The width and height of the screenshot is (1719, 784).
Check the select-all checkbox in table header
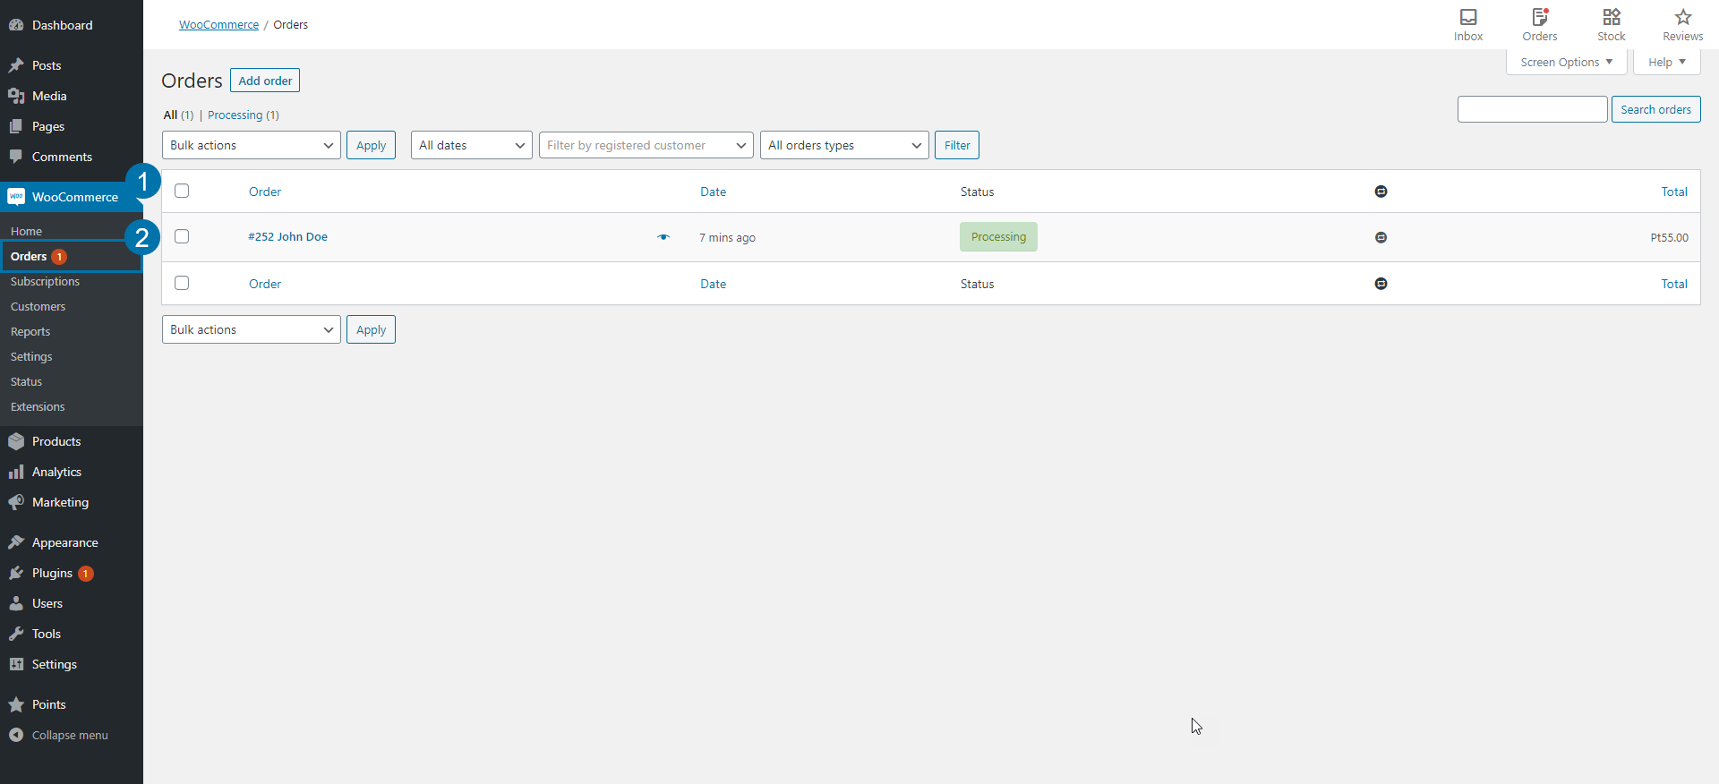tap(182, 191)
